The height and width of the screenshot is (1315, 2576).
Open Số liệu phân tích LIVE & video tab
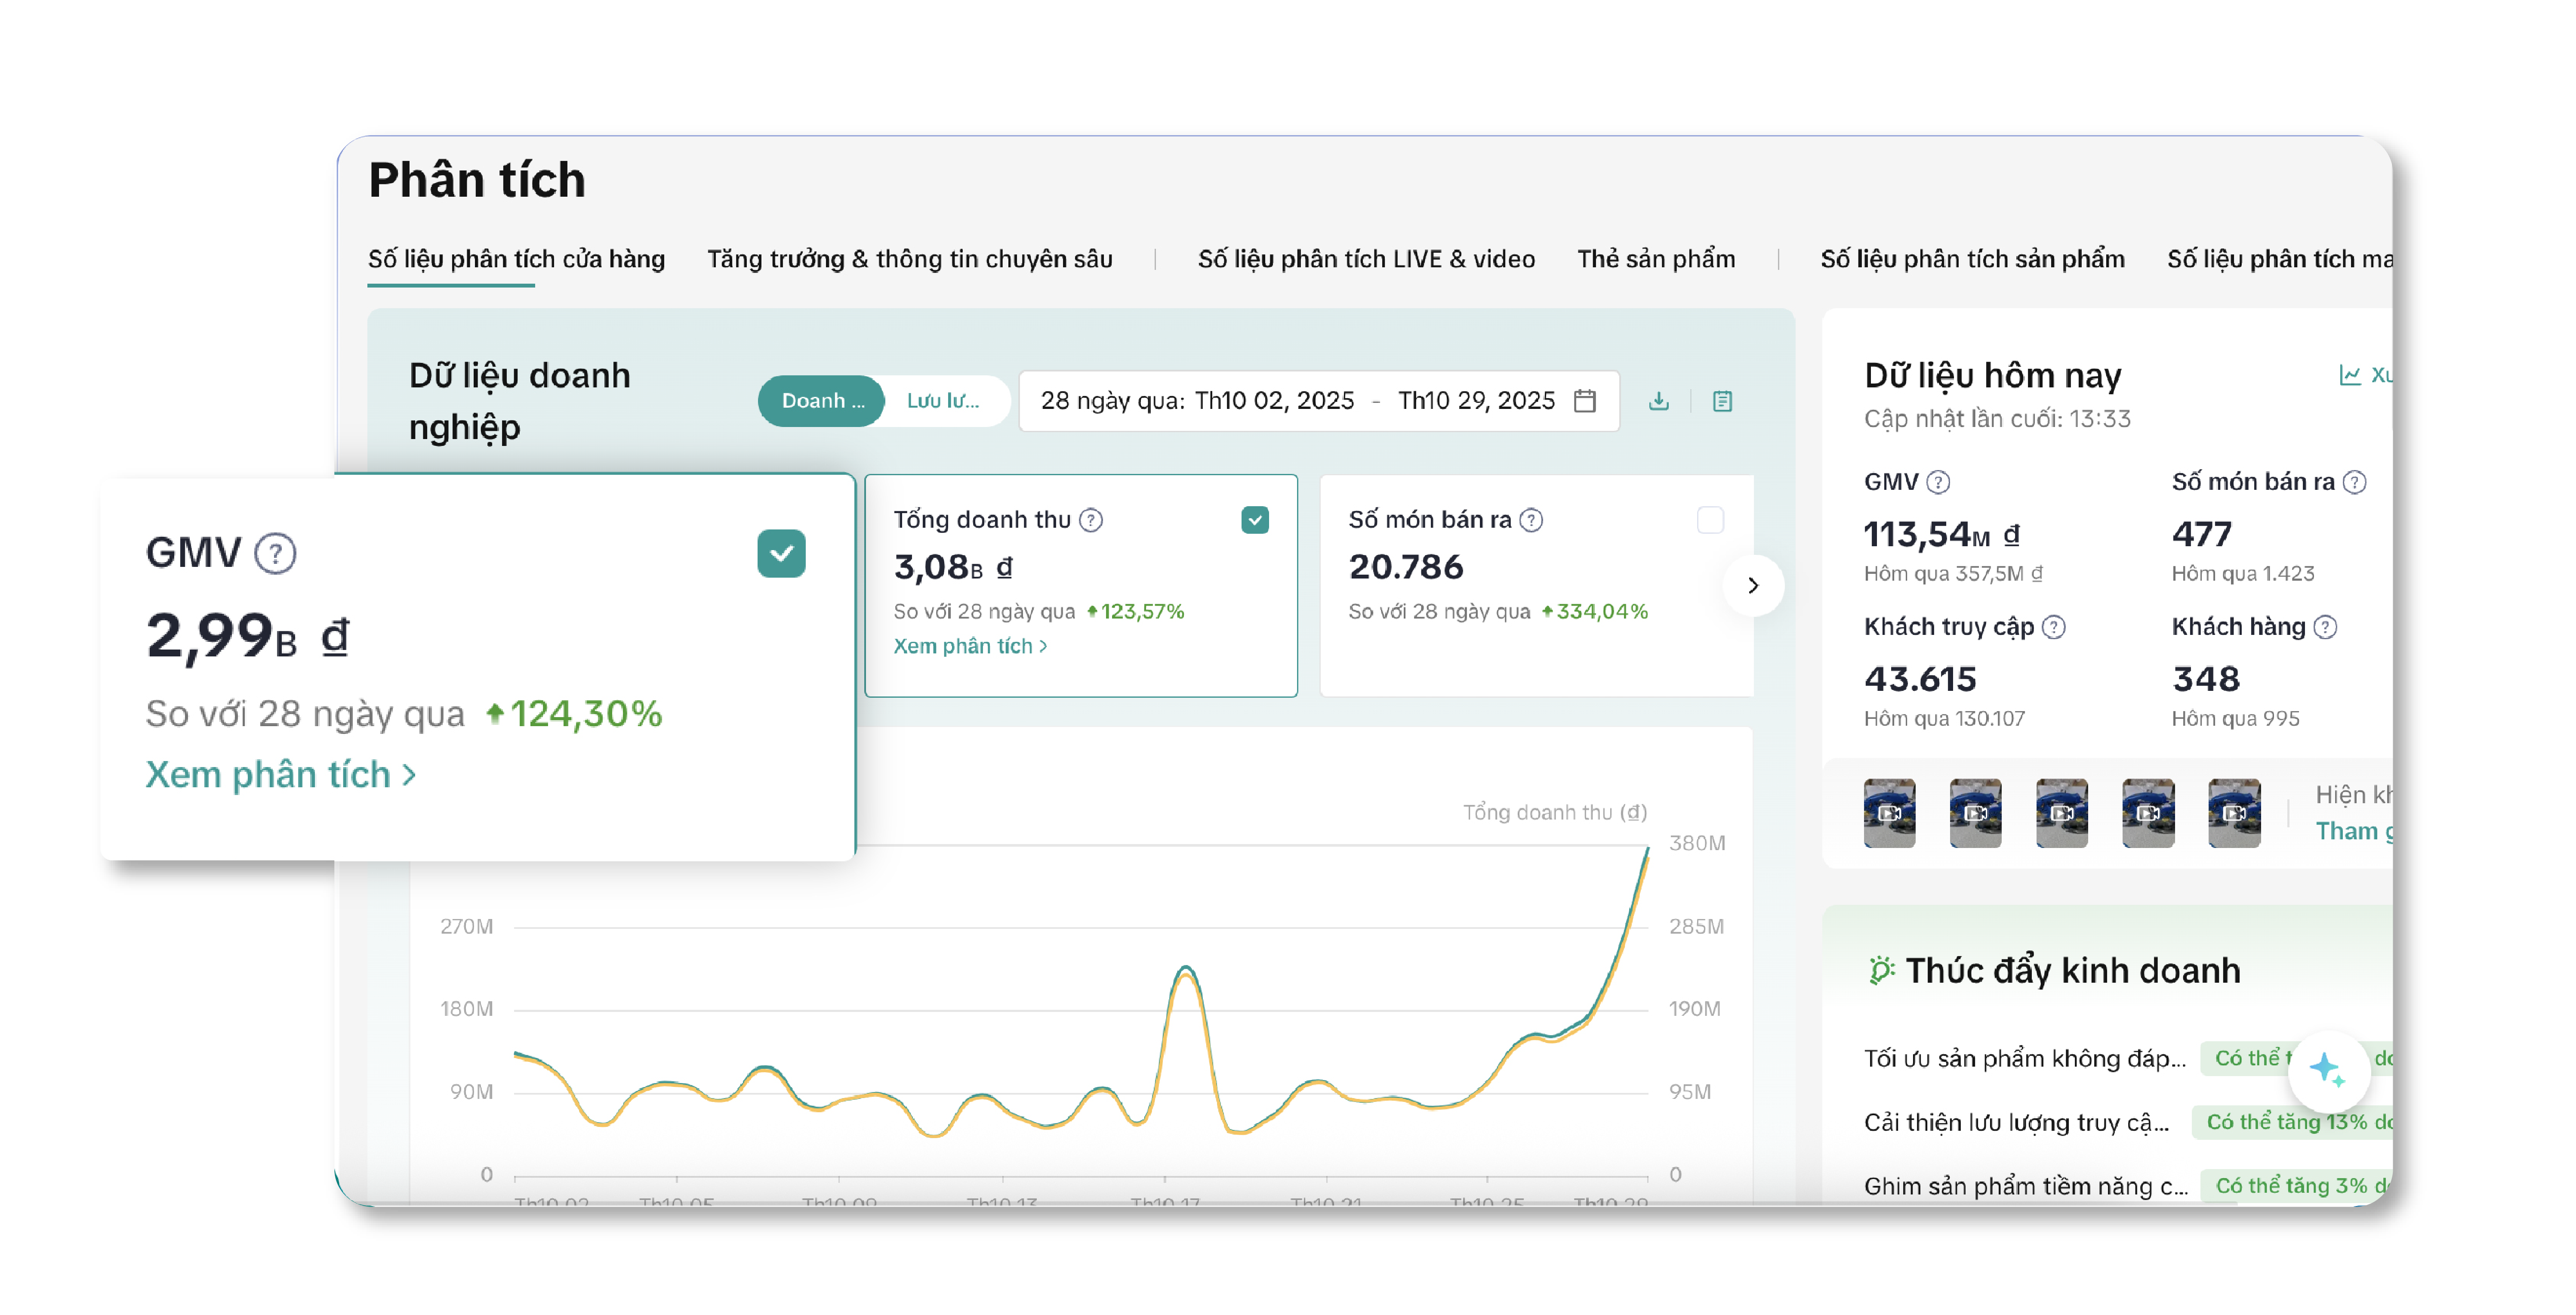click(1366, 259)
